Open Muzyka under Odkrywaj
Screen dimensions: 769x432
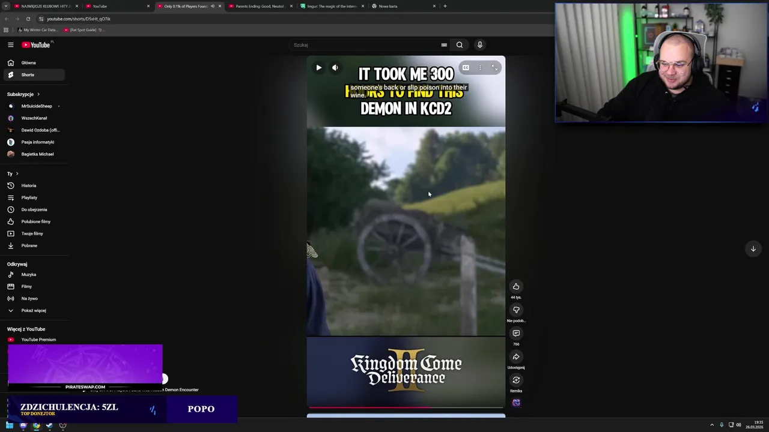(33, 275)
